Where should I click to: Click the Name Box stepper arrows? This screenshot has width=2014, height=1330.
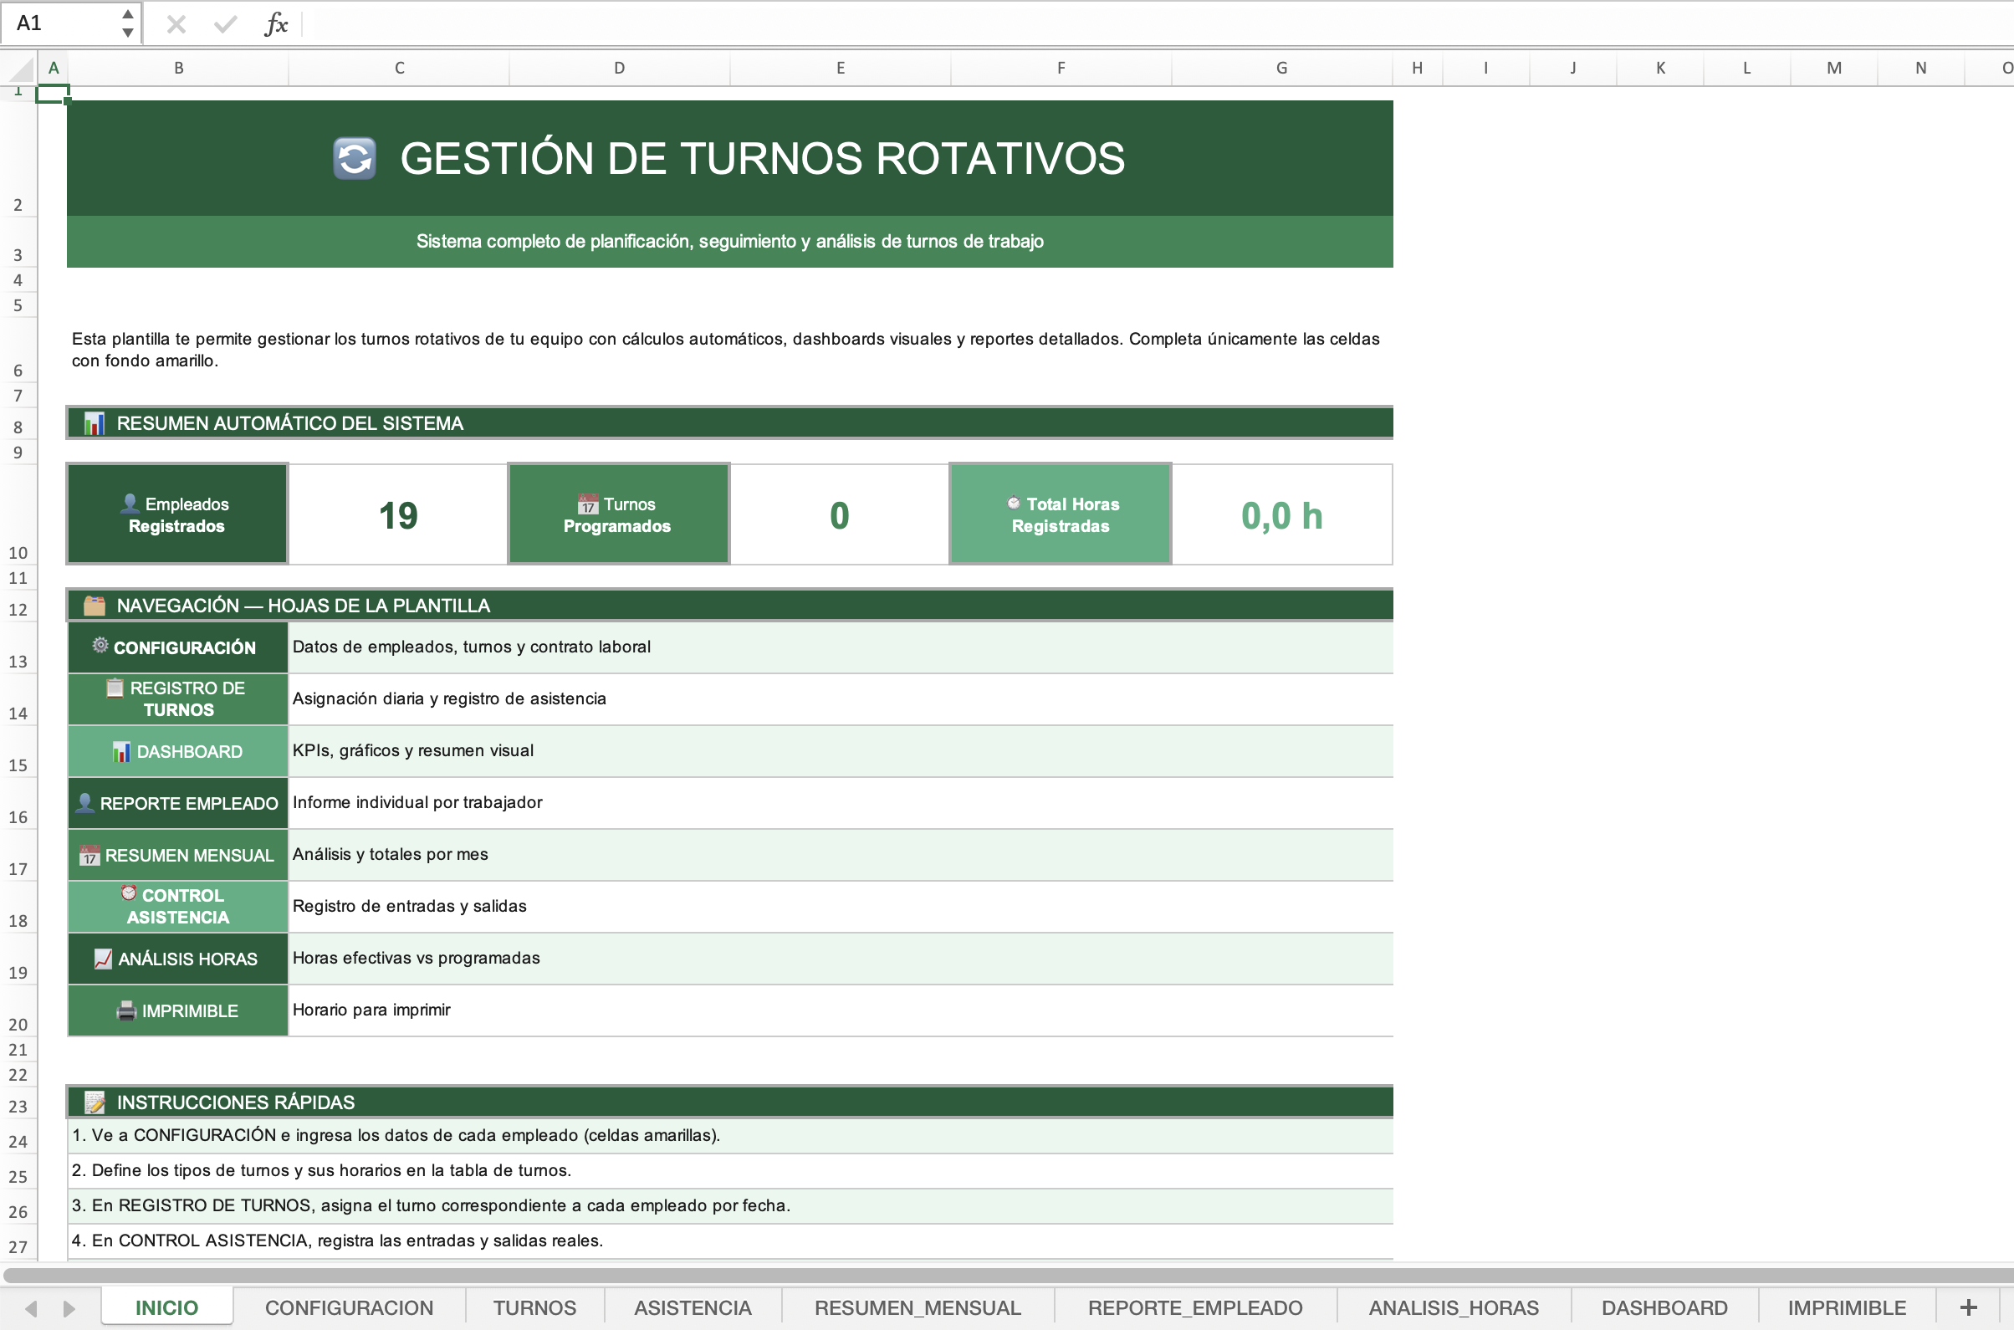pos(127,23)
